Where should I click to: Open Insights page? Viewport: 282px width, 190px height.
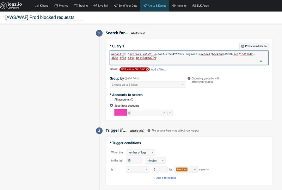point(179,6)
